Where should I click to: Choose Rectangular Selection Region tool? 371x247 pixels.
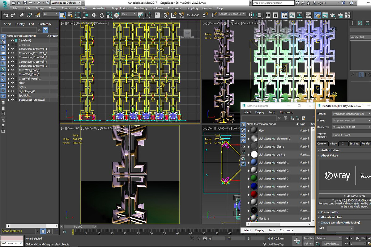(78, 15)
